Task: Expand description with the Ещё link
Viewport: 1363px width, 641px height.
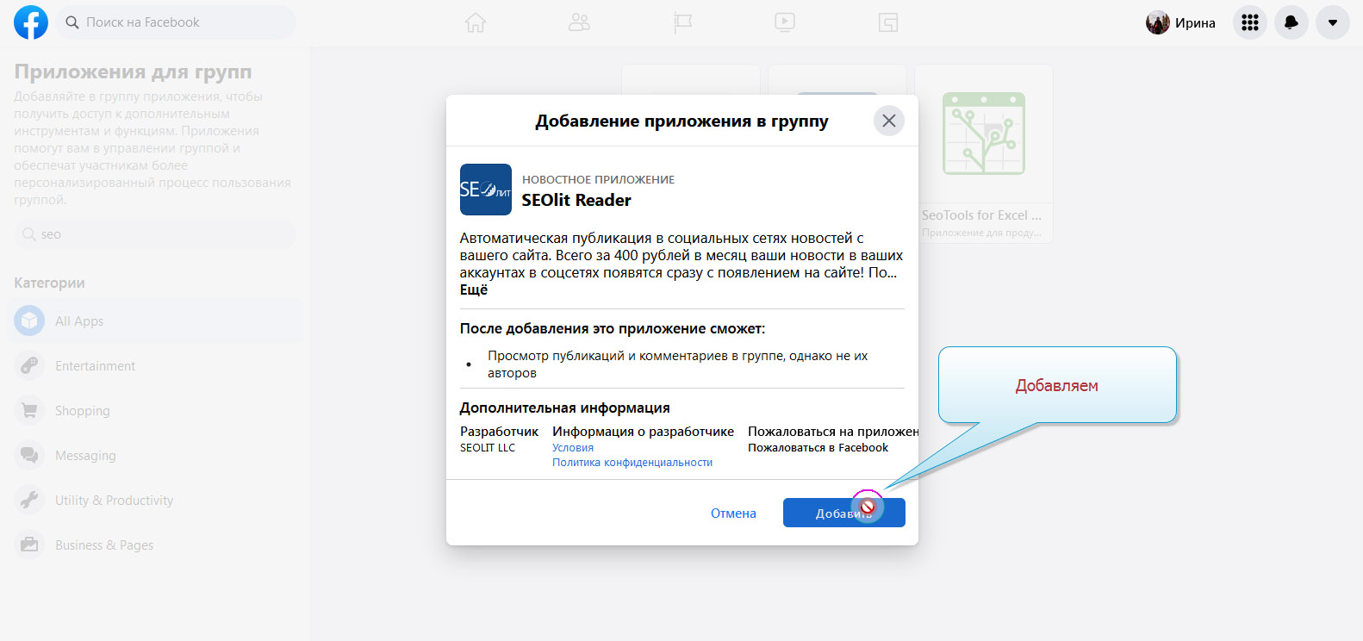Action: (x=473, y=290)
